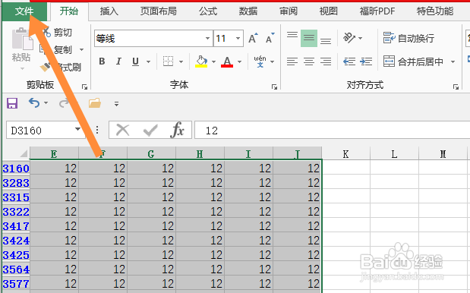The width and height of the screenshot is (470, 293).
Task: Click the save floppy disk icon
Action: click(12, 103)
